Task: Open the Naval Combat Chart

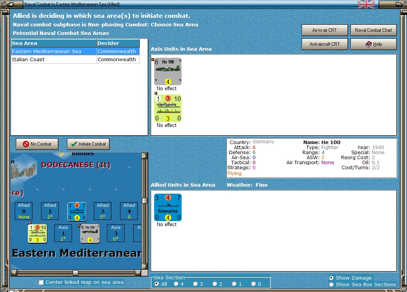Action: click(374, 30)
